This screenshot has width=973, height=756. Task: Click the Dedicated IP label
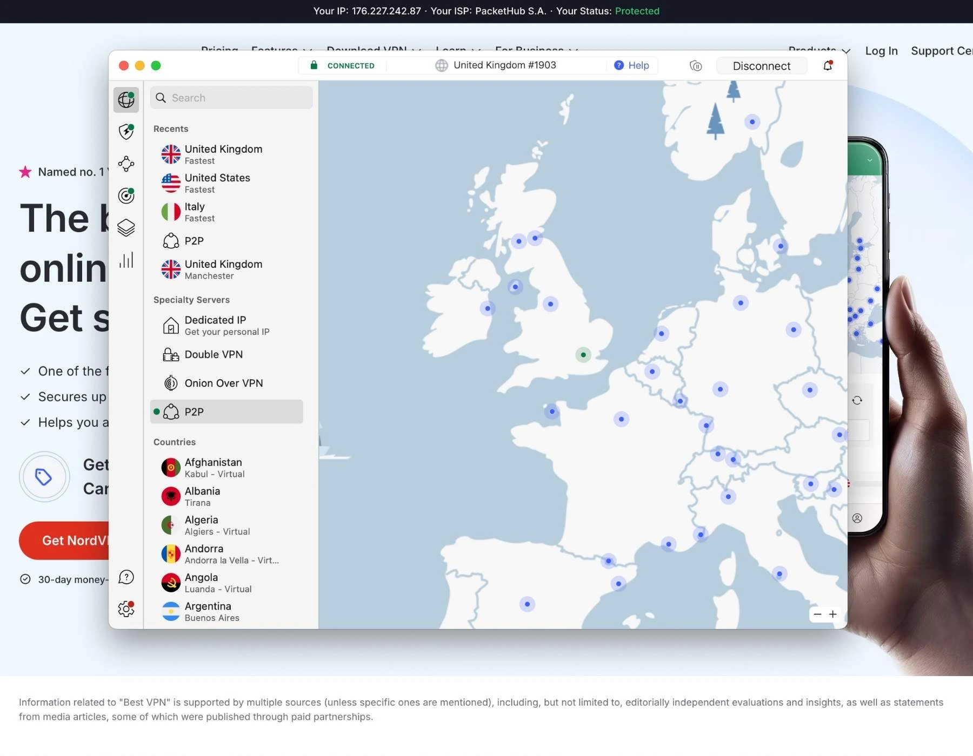pyautogui.click(x=215, y=320)
